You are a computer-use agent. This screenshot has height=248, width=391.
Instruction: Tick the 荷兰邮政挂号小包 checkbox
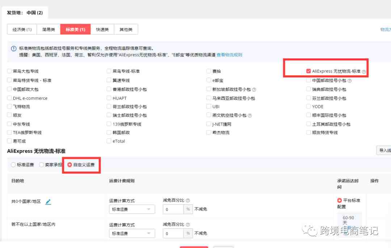[109, 107]
